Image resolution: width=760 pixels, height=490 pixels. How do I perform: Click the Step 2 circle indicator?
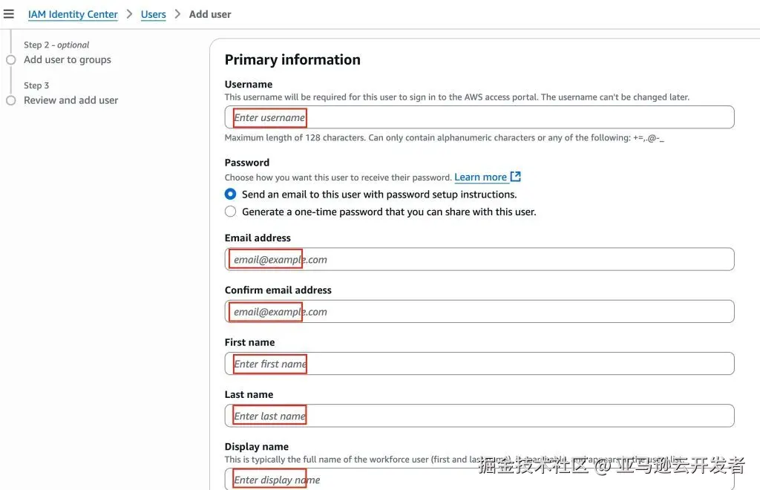click(x=10, y=60)
